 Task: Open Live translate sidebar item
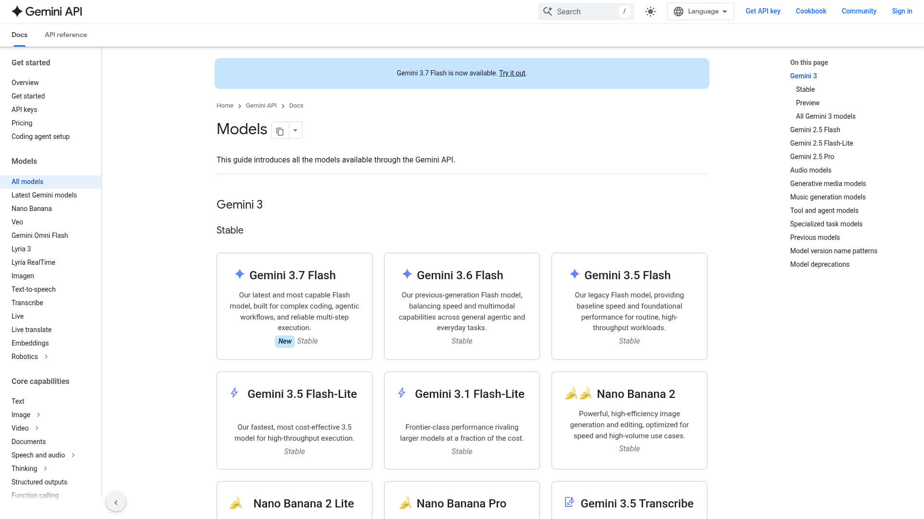click(x=31, y=330)
